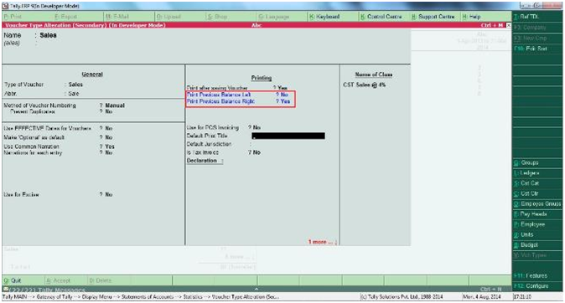Toggle Print Previous Balance Right value
The height and width of the screenshot is (303, 565).
point(285,101)
